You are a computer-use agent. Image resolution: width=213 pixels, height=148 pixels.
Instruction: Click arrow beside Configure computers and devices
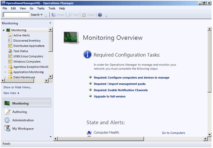tap(90, 77)
